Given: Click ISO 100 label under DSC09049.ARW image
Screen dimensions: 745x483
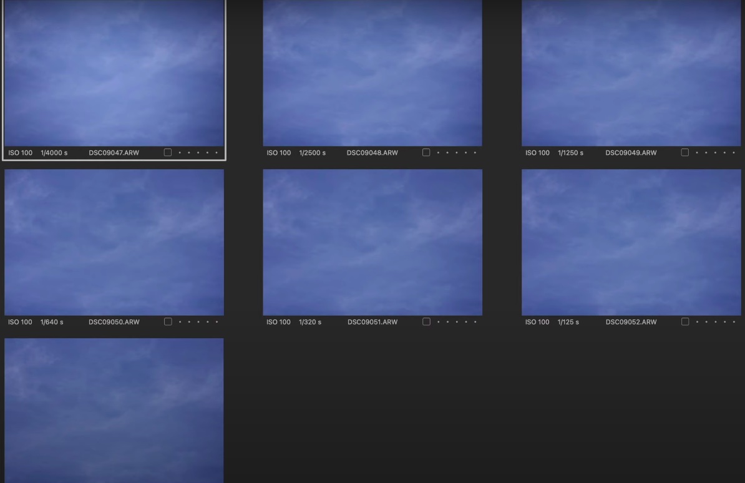Looking at the screenshot, I should pos(537,153).
